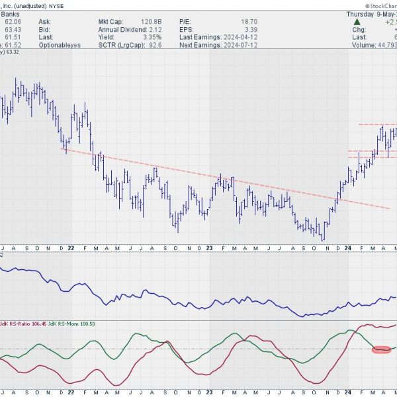Click the Mkt Cap label
The height and width of the screenshot is (397, 397).
[x=110, y=22]
